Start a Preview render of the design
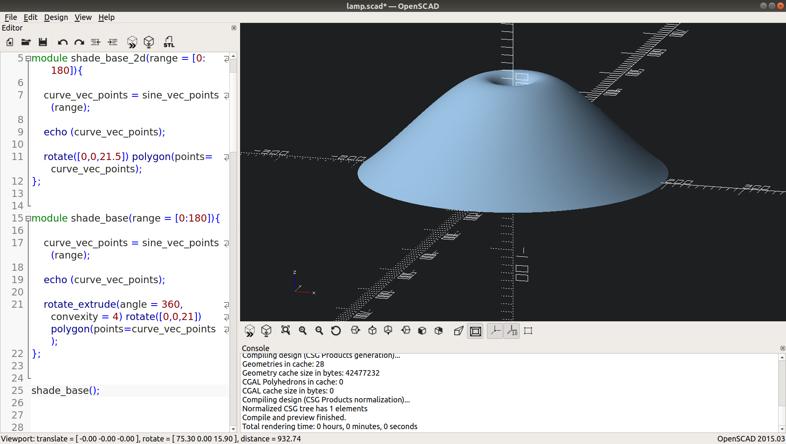This screenshot has height=444, width=786. pyautogui.click(x=132, y=42)
